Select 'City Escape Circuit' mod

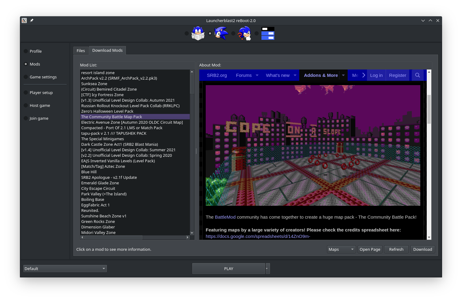coord(135,188)
